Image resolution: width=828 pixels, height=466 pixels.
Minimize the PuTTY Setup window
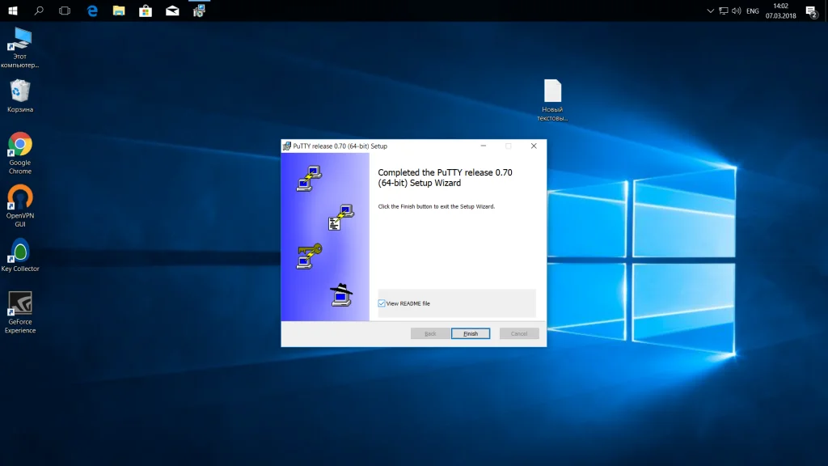click(483, 146)
